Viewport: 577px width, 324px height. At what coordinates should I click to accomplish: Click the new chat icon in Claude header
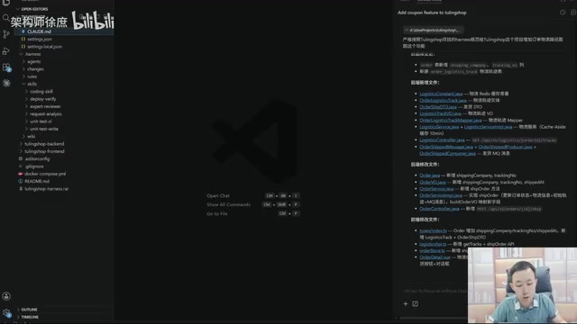coord(573,13)
